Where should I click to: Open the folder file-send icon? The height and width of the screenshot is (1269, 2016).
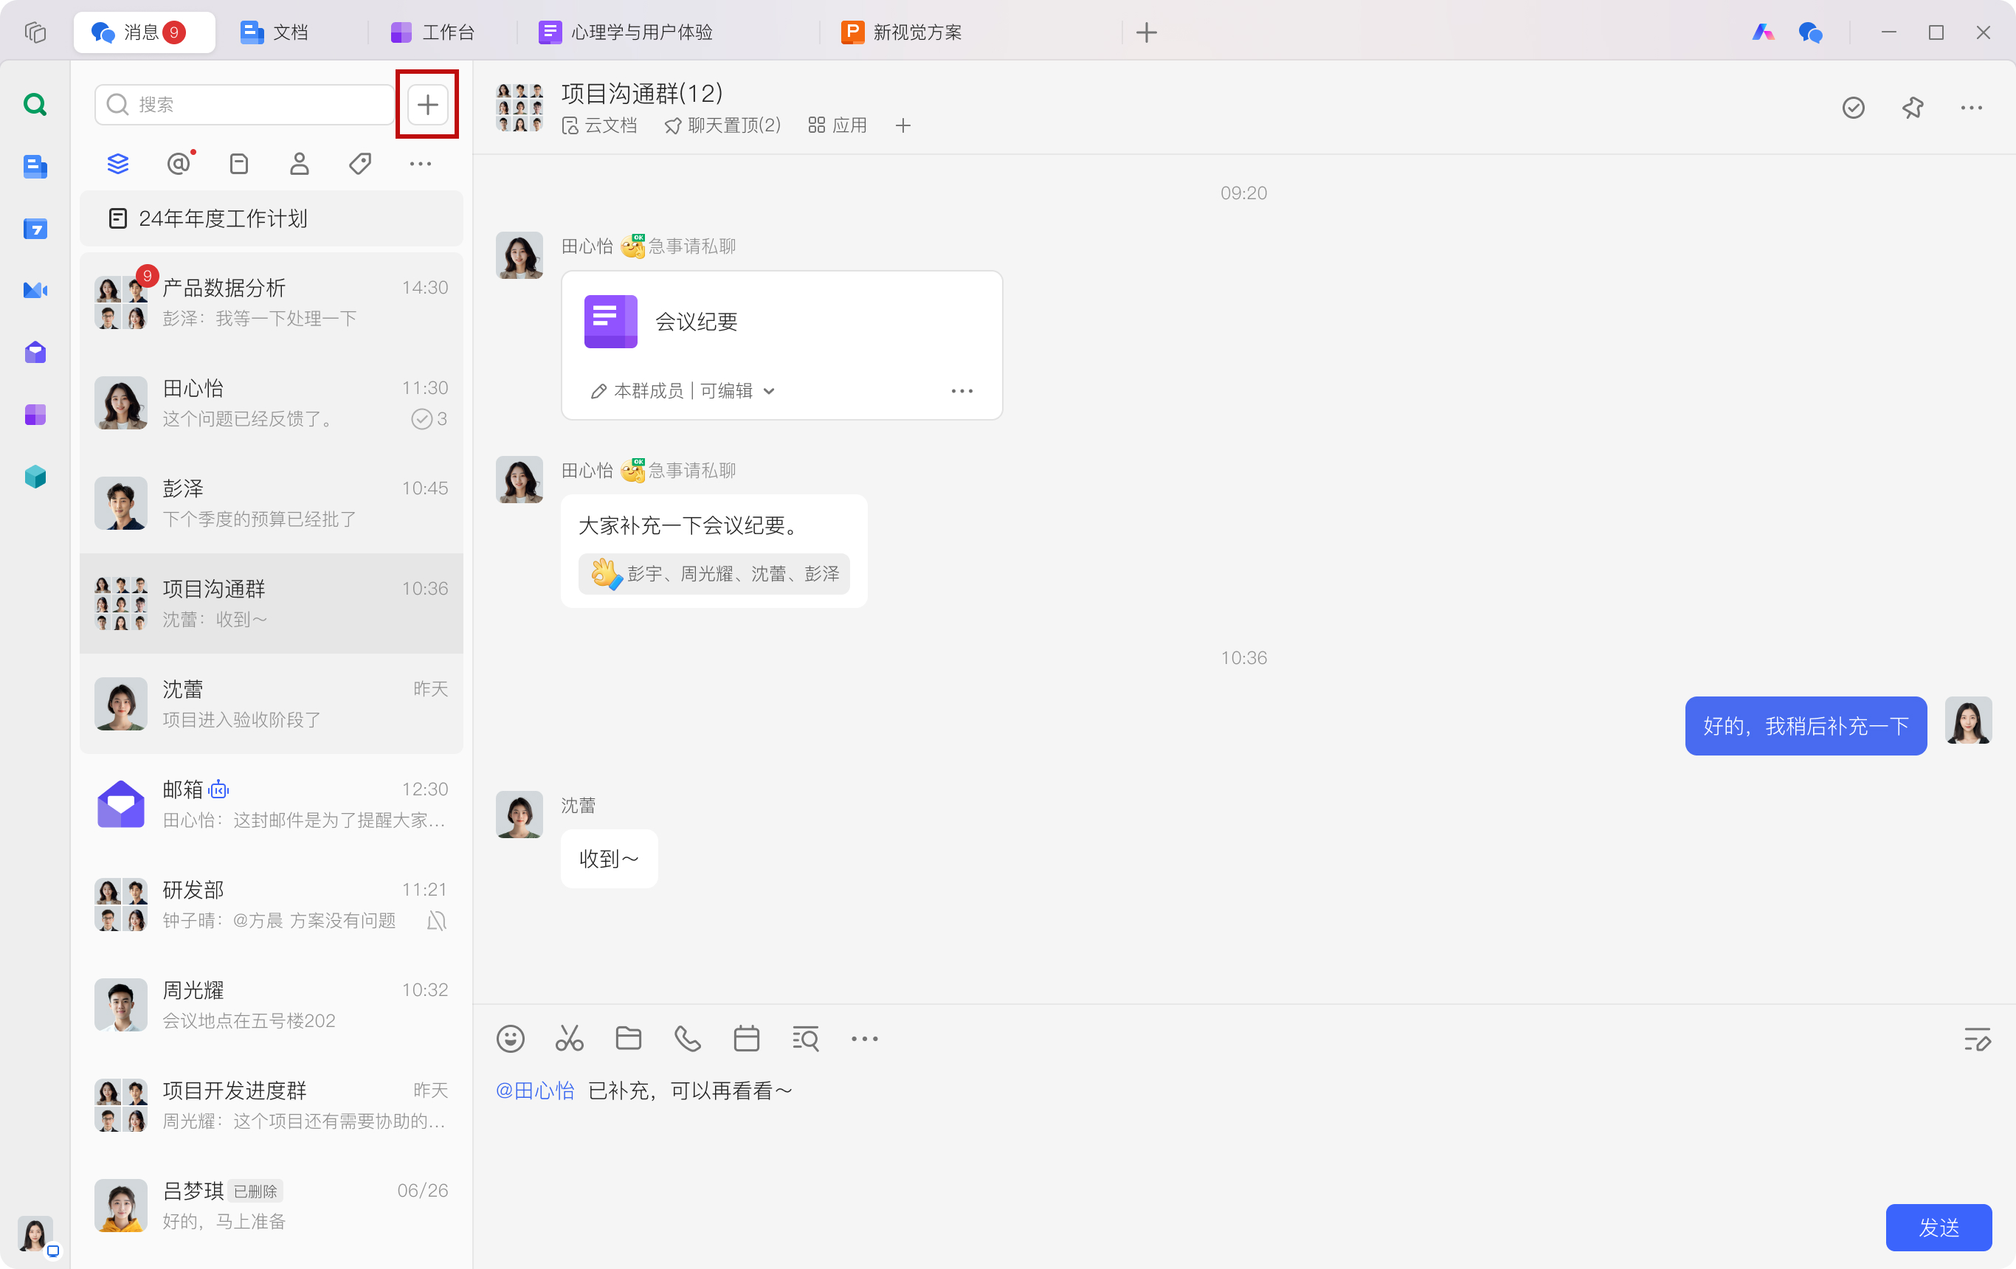[x=628, y=1039]
